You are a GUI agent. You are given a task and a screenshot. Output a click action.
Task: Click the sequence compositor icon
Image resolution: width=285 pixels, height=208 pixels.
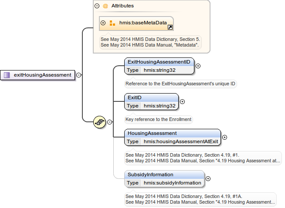pyautogui.click(x=100, y=122)
